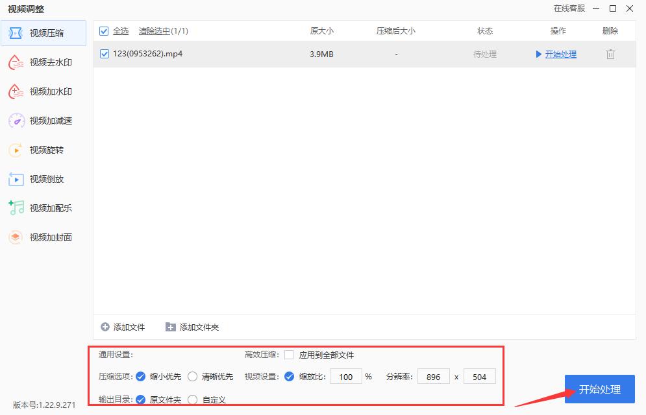Open the 视频去水印 watermark removal tool

(x=43, y=62)
